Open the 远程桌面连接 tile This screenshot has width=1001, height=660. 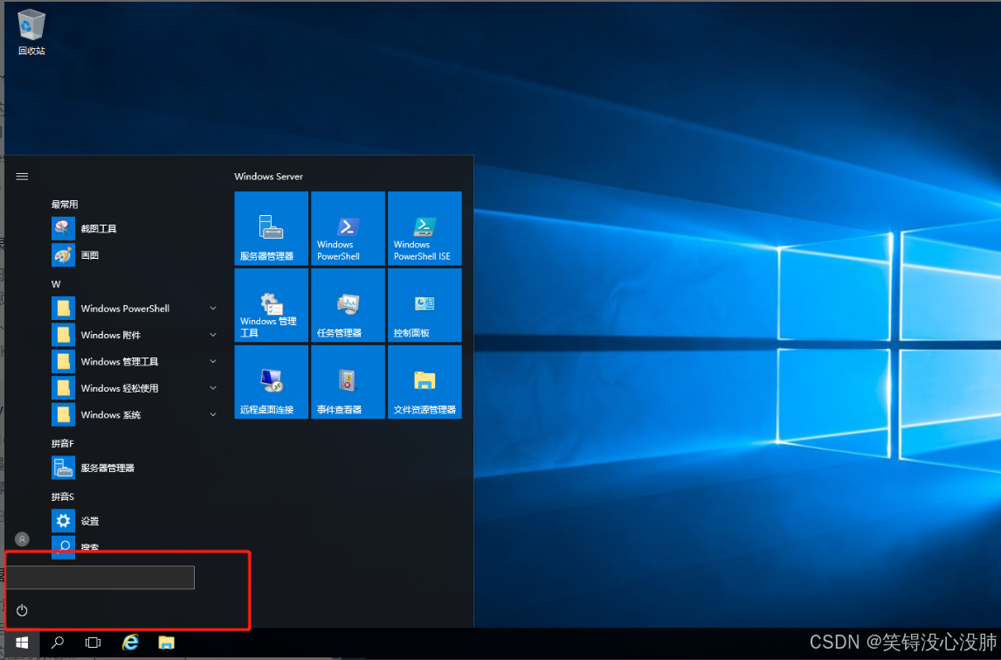pyautogui.click(x=272, y=381)
